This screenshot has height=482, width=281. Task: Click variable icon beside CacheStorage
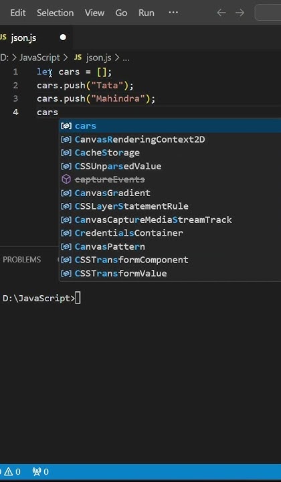pyautogui.click(x=66, y=153)
